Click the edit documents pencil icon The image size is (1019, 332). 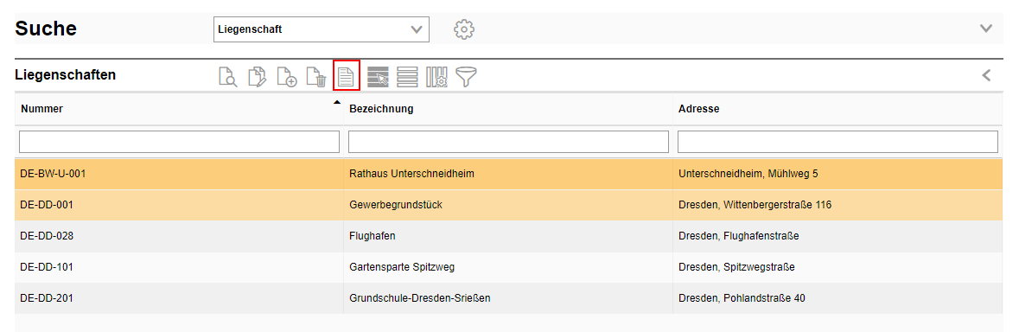258,77
